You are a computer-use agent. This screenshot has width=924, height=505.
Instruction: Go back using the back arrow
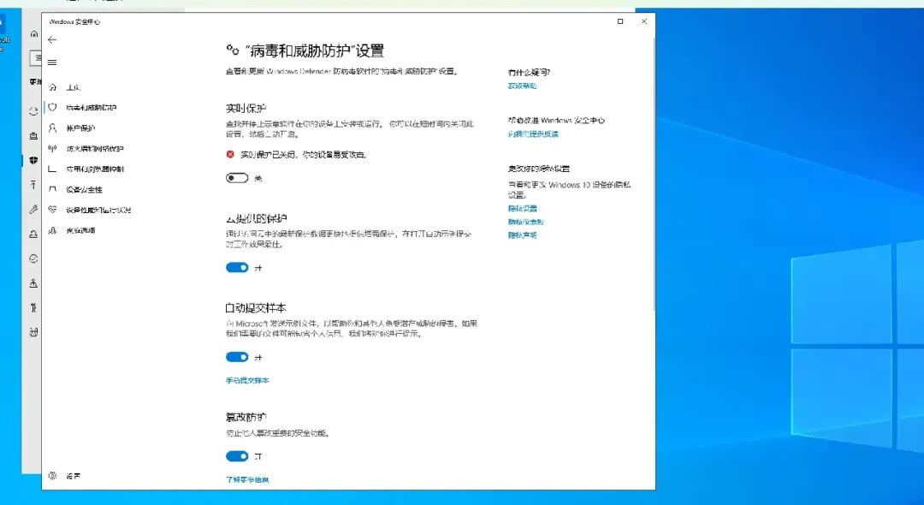pos(52,40)
